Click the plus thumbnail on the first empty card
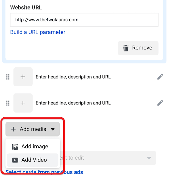The width and height of the screenshot is (169, 182). (23, 77)
